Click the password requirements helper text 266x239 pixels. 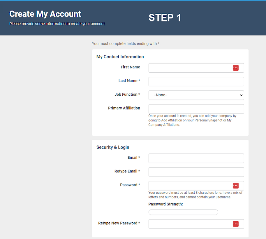click(195, 195)
